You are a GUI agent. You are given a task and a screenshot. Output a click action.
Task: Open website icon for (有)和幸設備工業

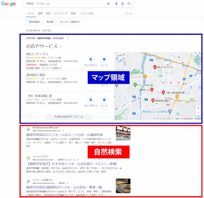tap(91, 100)
